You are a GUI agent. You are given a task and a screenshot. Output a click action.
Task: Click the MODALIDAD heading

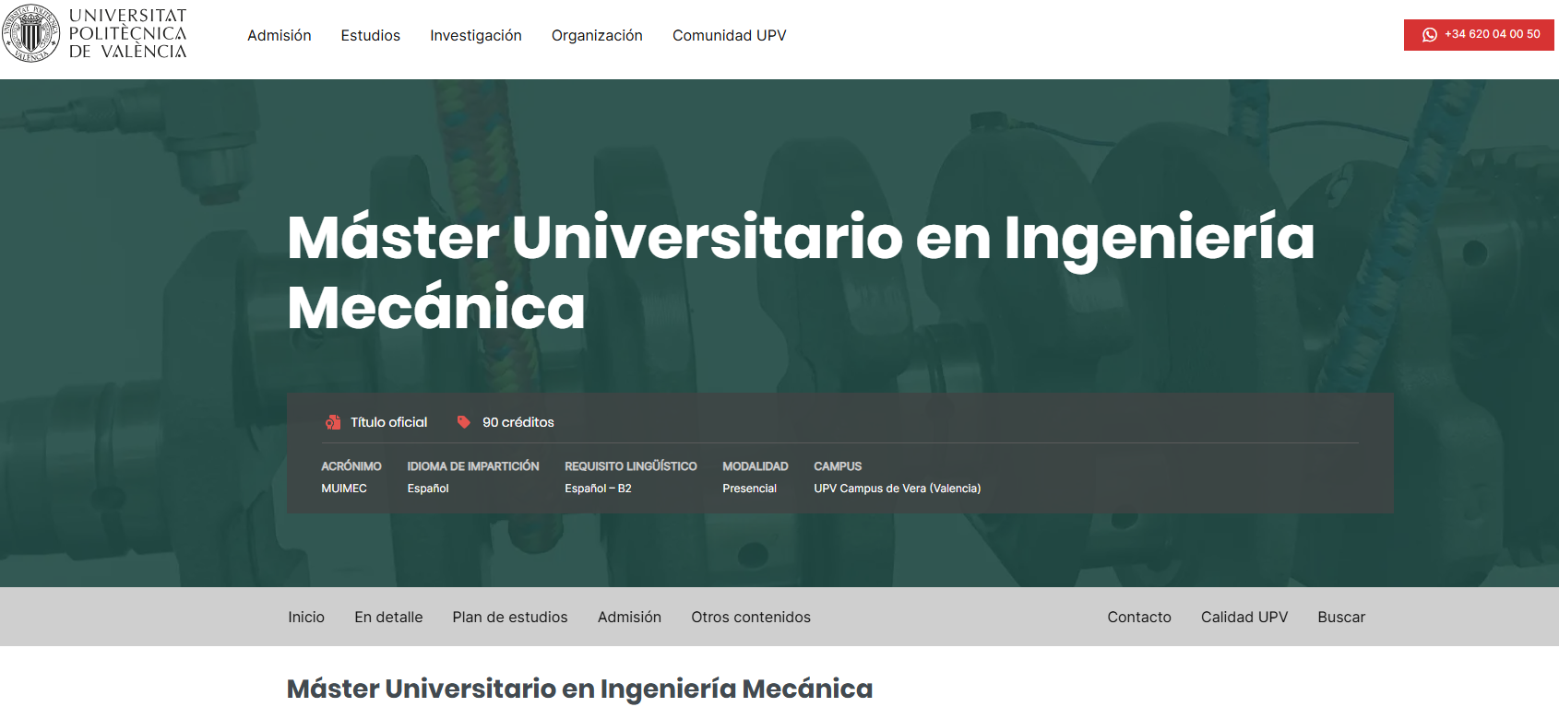coord(756,466)
